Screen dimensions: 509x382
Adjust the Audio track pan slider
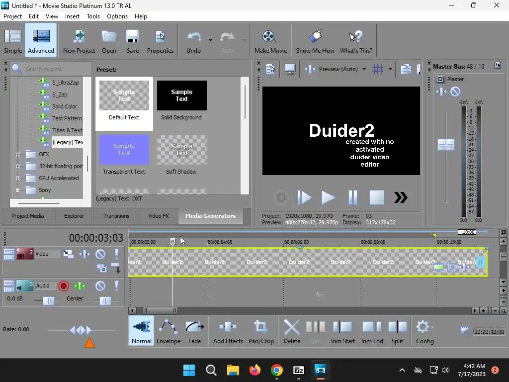pyautogui.click(x=105, y=301)
